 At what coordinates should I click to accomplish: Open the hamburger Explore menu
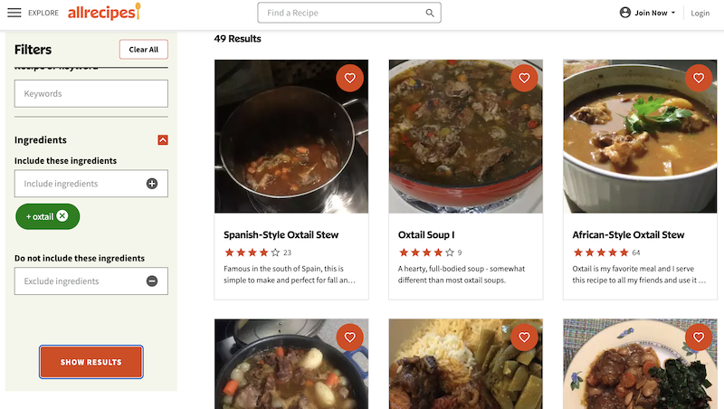coord(14,13)
